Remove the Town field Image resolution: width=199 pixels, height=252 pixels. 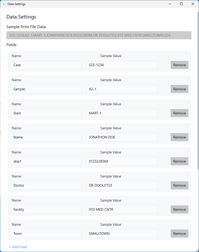179,233
